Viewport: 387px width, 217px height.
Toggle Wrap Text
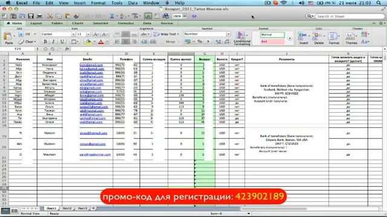166,34
